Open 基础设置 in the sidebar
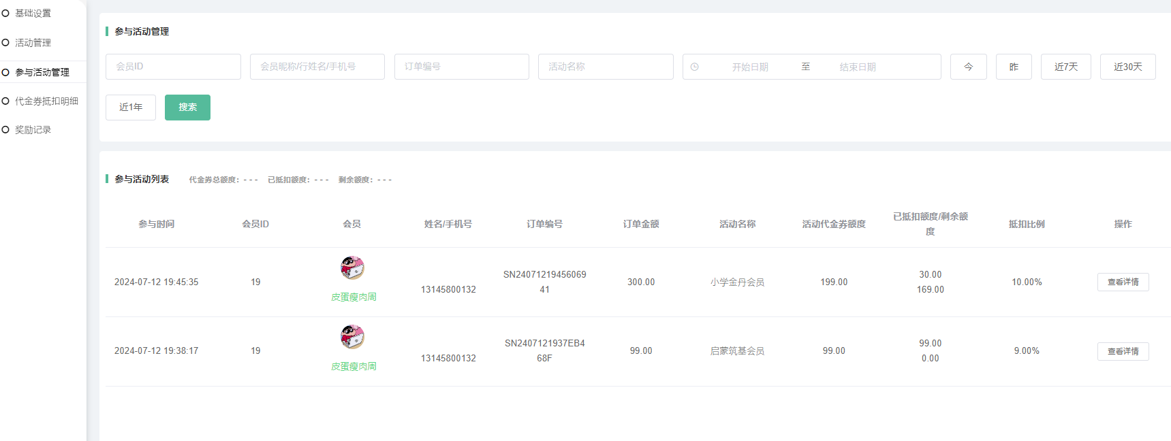Viewport: 1171px width, 441px height. pos(33,14)
